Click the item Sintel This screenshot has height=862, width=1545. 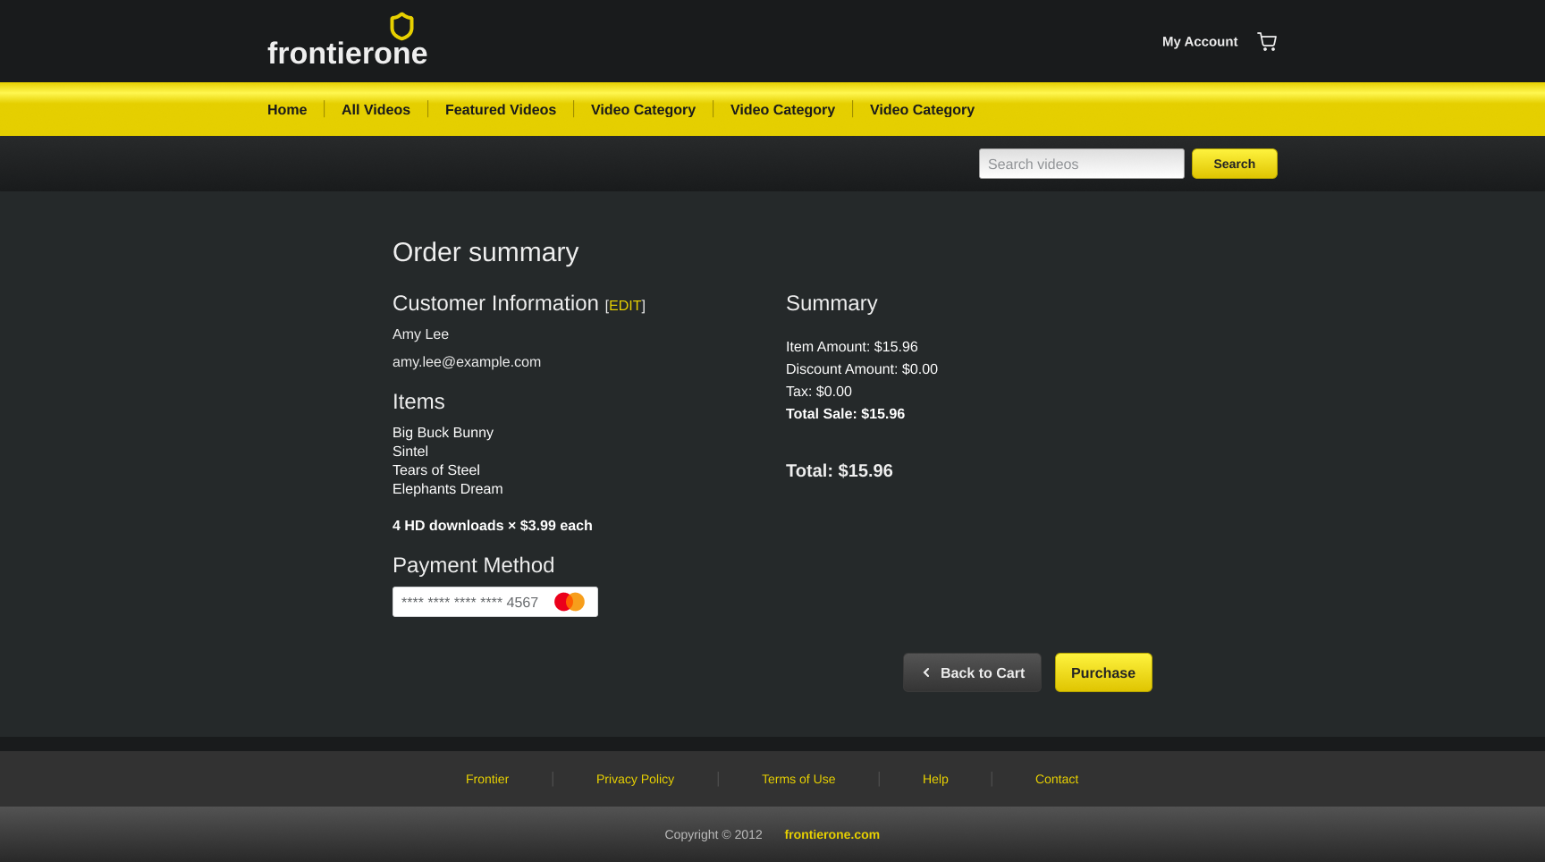point(410,452)
